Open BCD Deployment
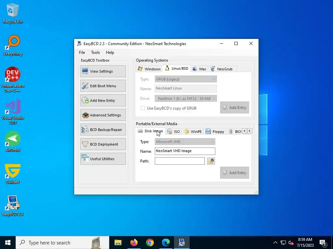 (x=103, y=144)
